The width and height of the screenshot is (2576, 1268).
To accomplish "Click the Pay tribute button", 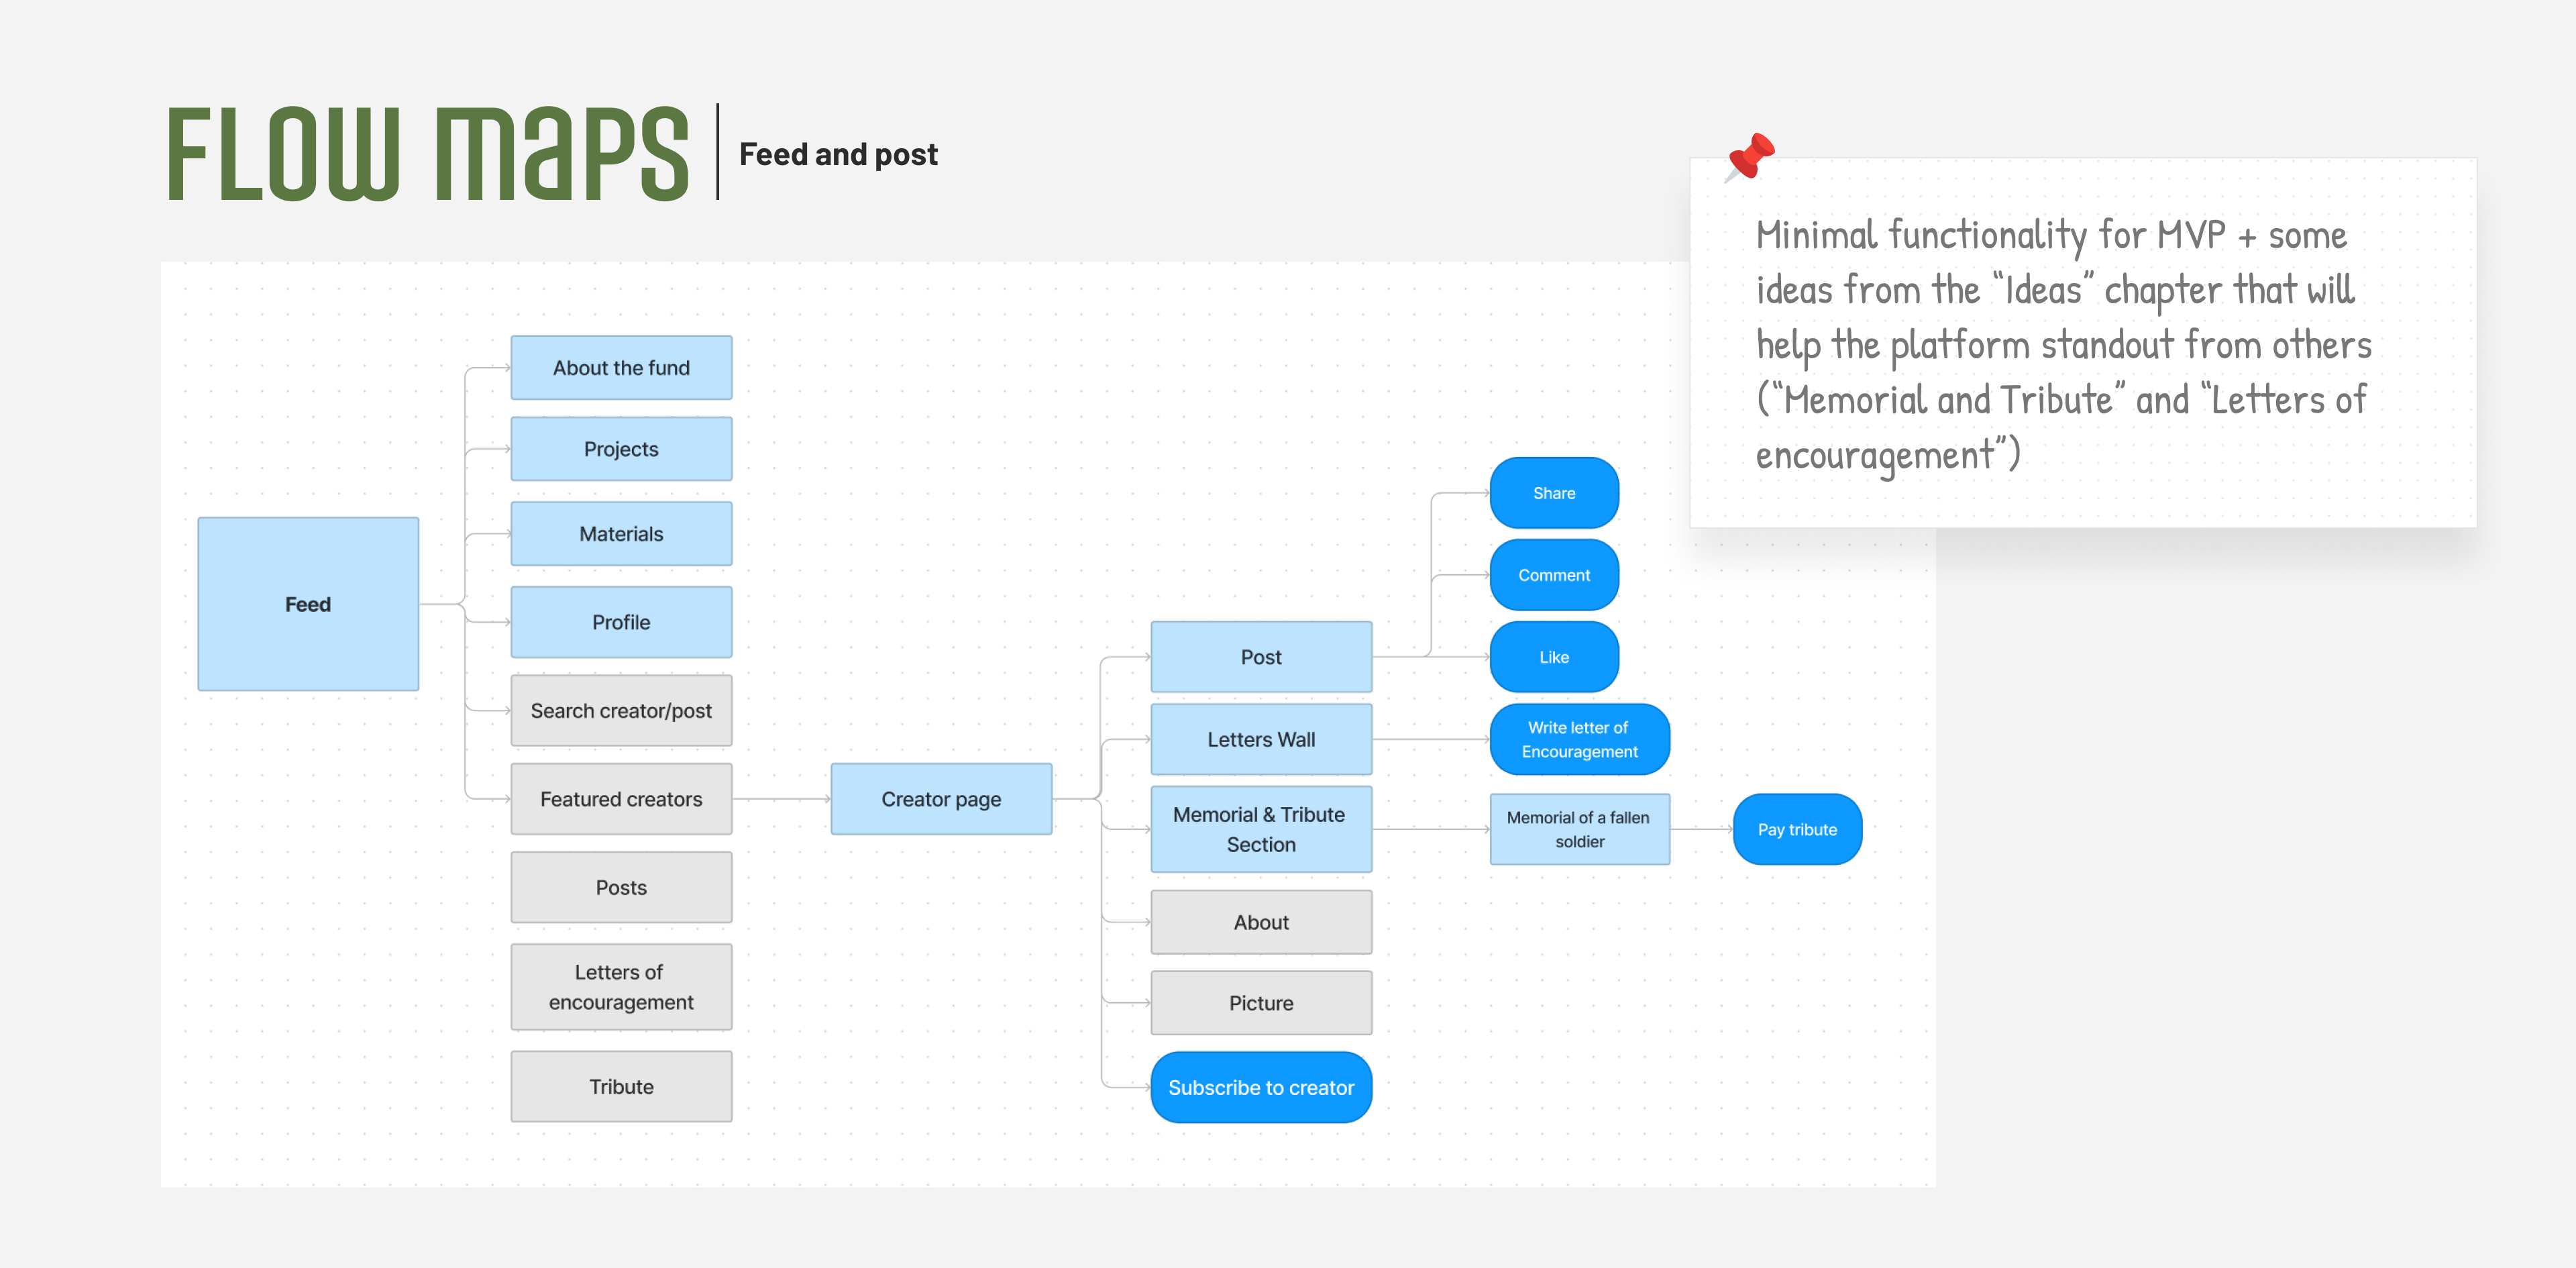I will tap(1796, 829).
